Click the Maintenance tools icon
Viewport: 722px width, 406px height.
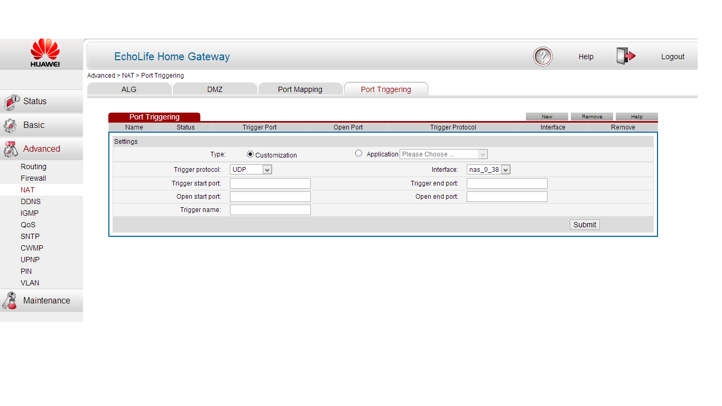(10, 301)
